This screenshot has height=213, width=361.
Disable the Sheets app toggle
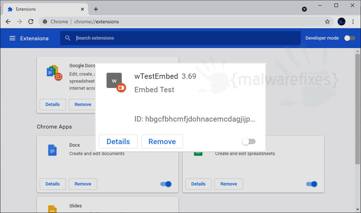(312, 184)
